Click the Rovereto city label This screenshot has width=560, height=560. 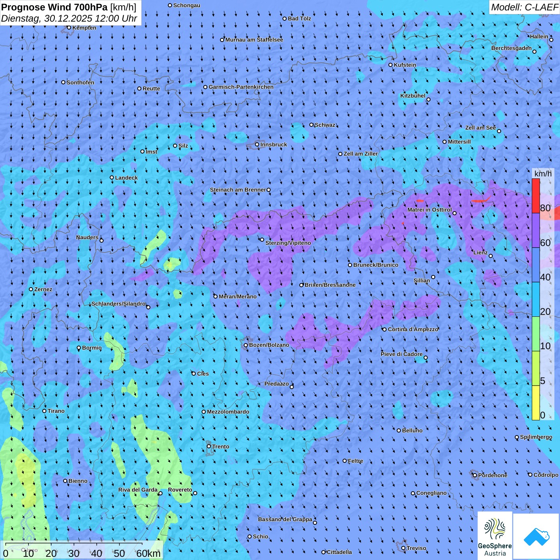(x=180, y=490)
